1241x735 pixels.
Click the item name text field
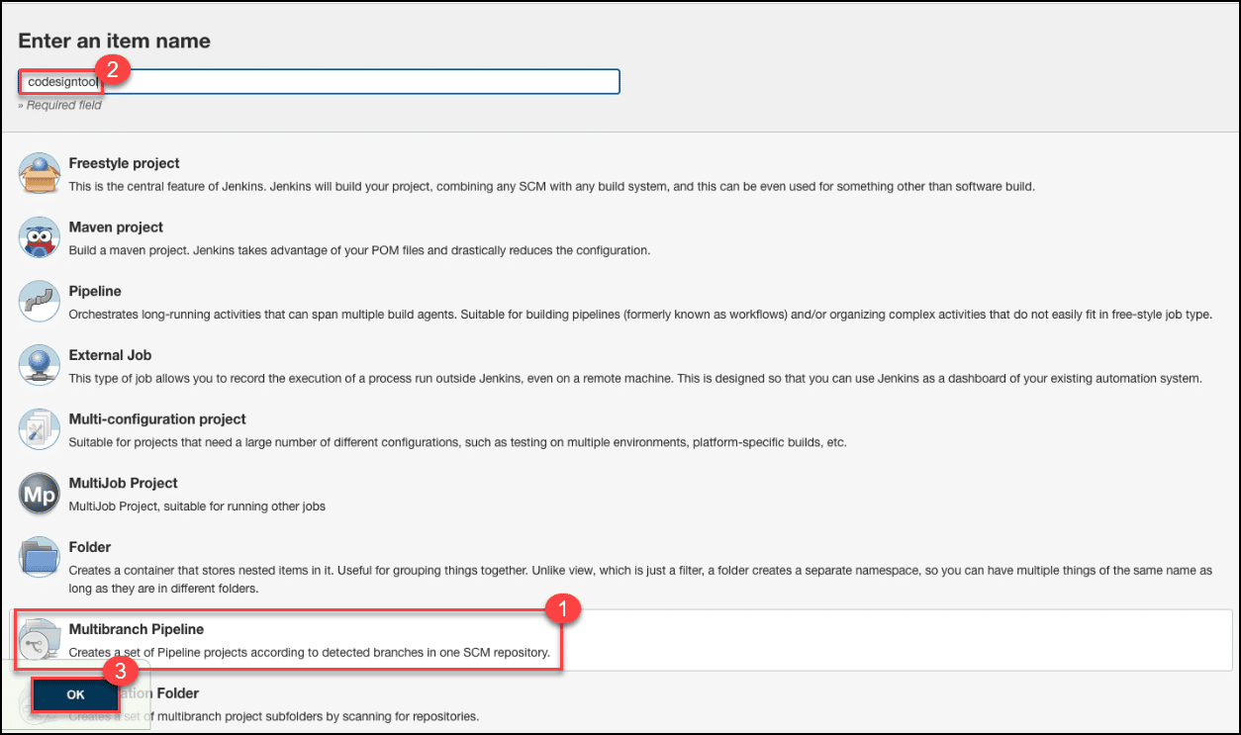pyautogui.click(x=366, y=81)
